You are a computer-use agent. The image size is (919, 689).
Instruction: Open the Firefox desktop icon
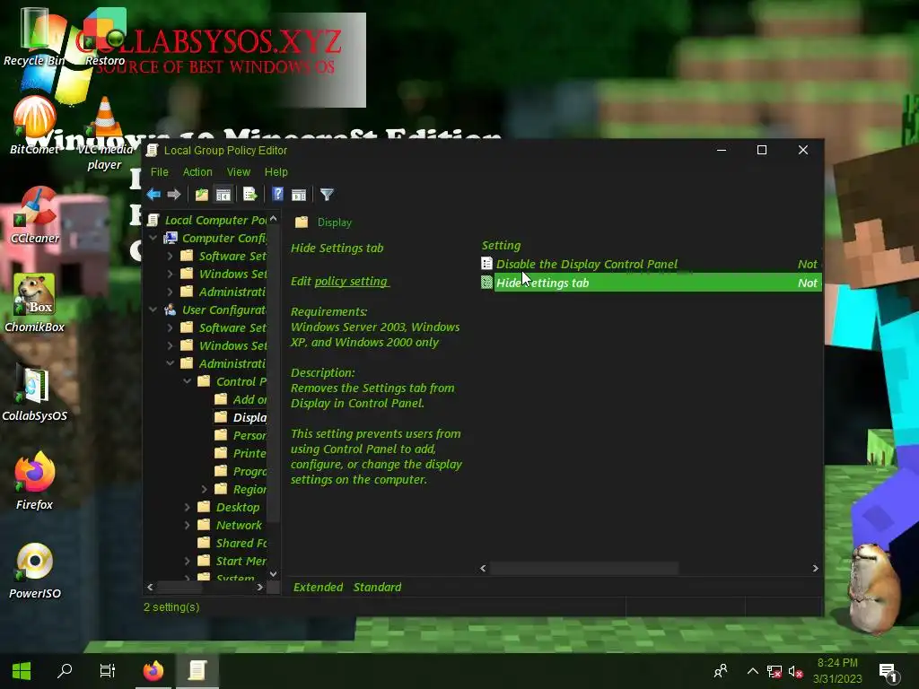[x=35, y=482]
